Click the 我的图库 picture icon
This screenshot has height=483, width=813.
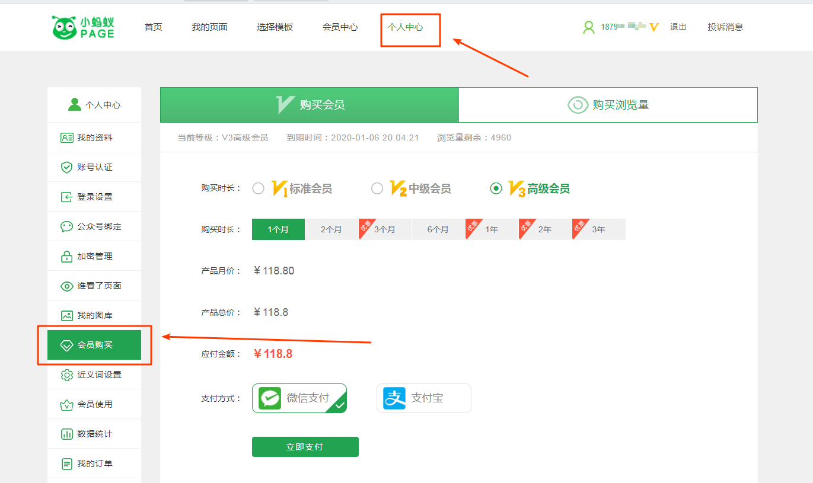67,315
